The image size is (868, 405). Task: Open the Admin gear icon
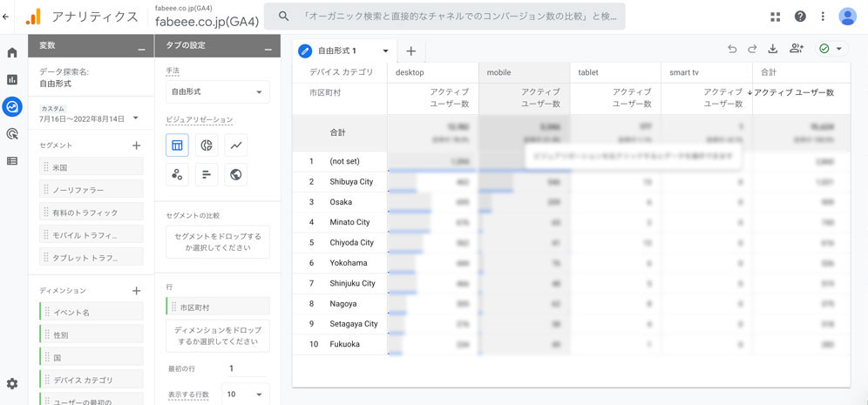pos(12,383)
